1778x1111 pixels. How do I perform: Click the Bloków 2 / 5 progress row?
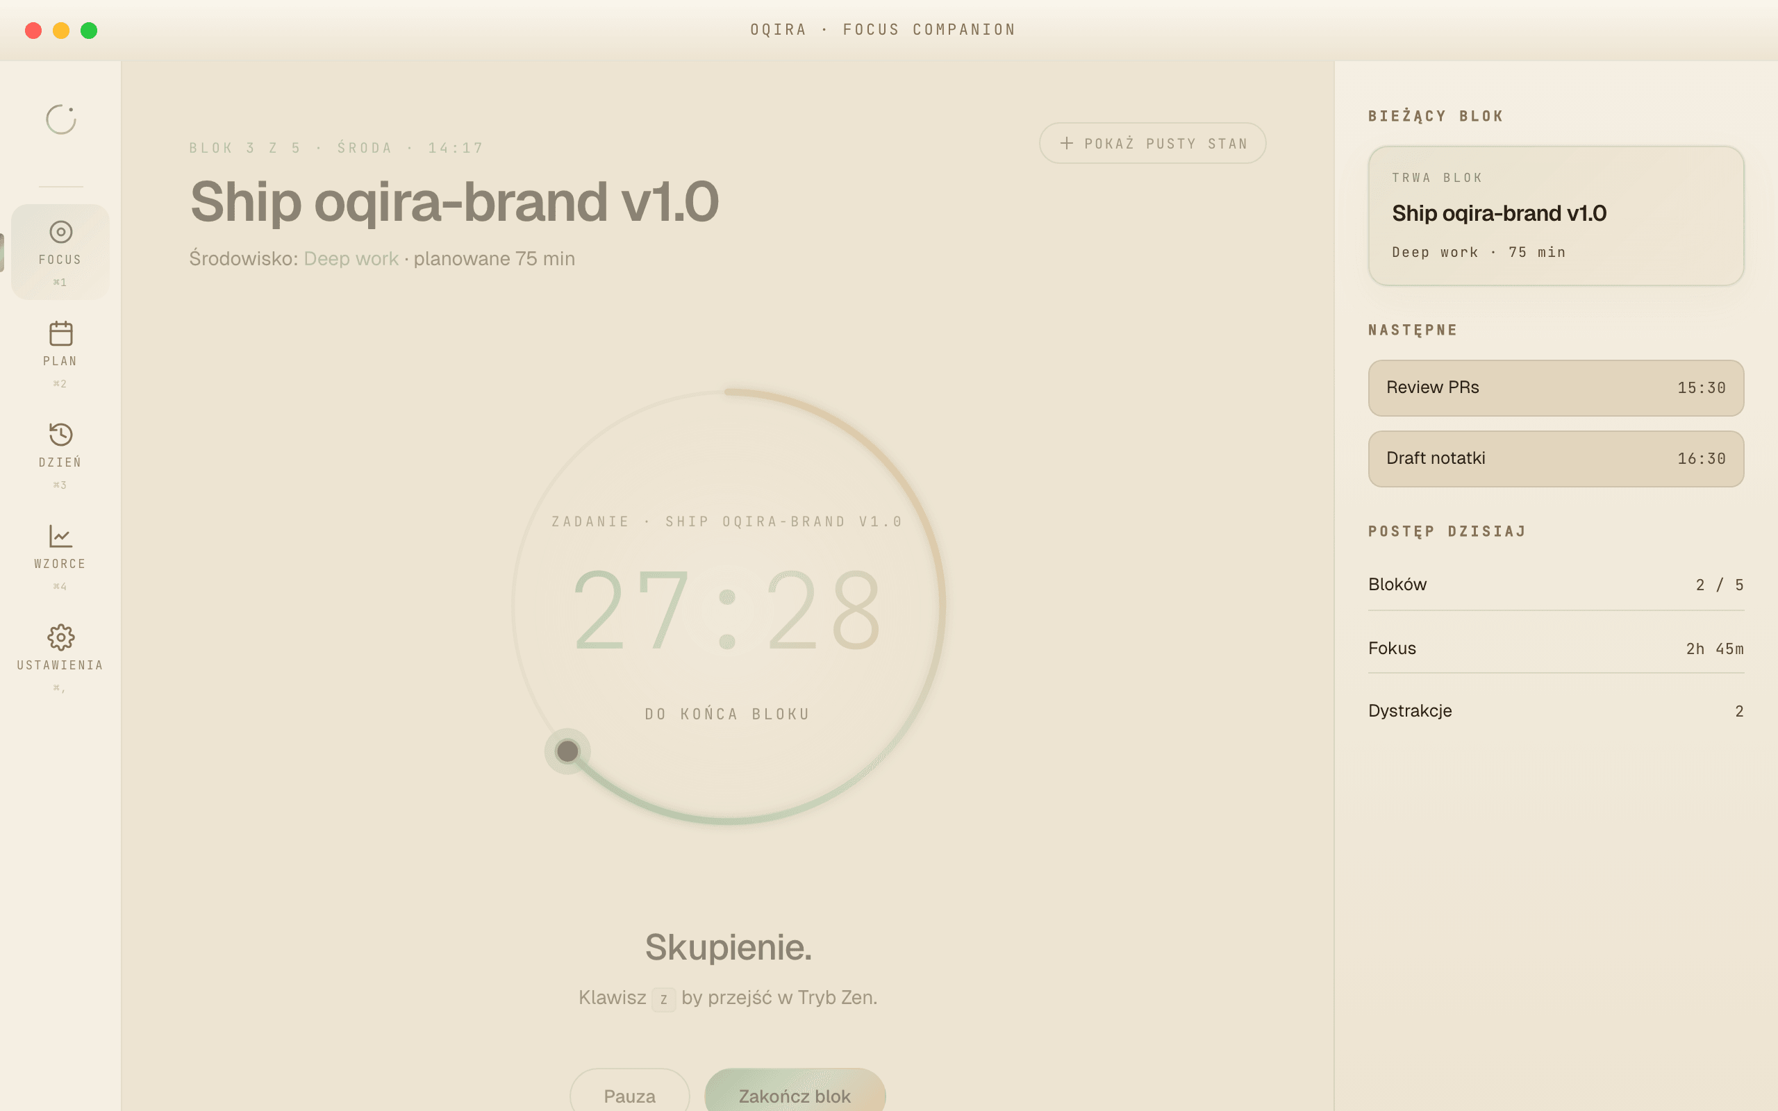point(1555,585)
